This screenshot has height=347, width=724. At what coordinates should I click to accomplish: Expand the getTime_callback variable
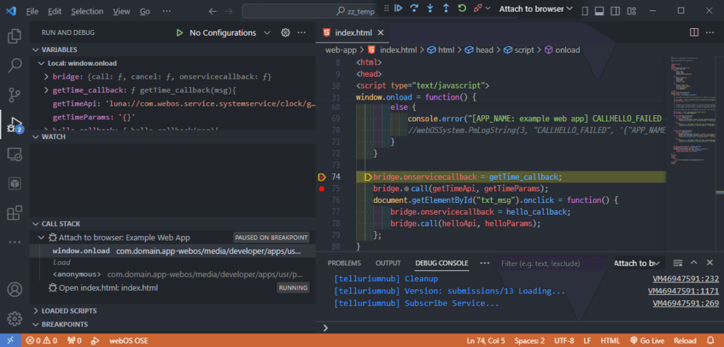(x=46, y=90)
